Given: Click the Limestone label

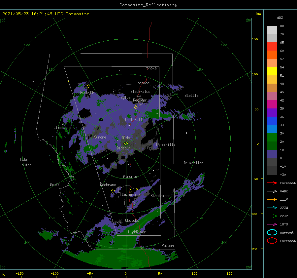Looking at the screenshot, I should pos(62,128).
